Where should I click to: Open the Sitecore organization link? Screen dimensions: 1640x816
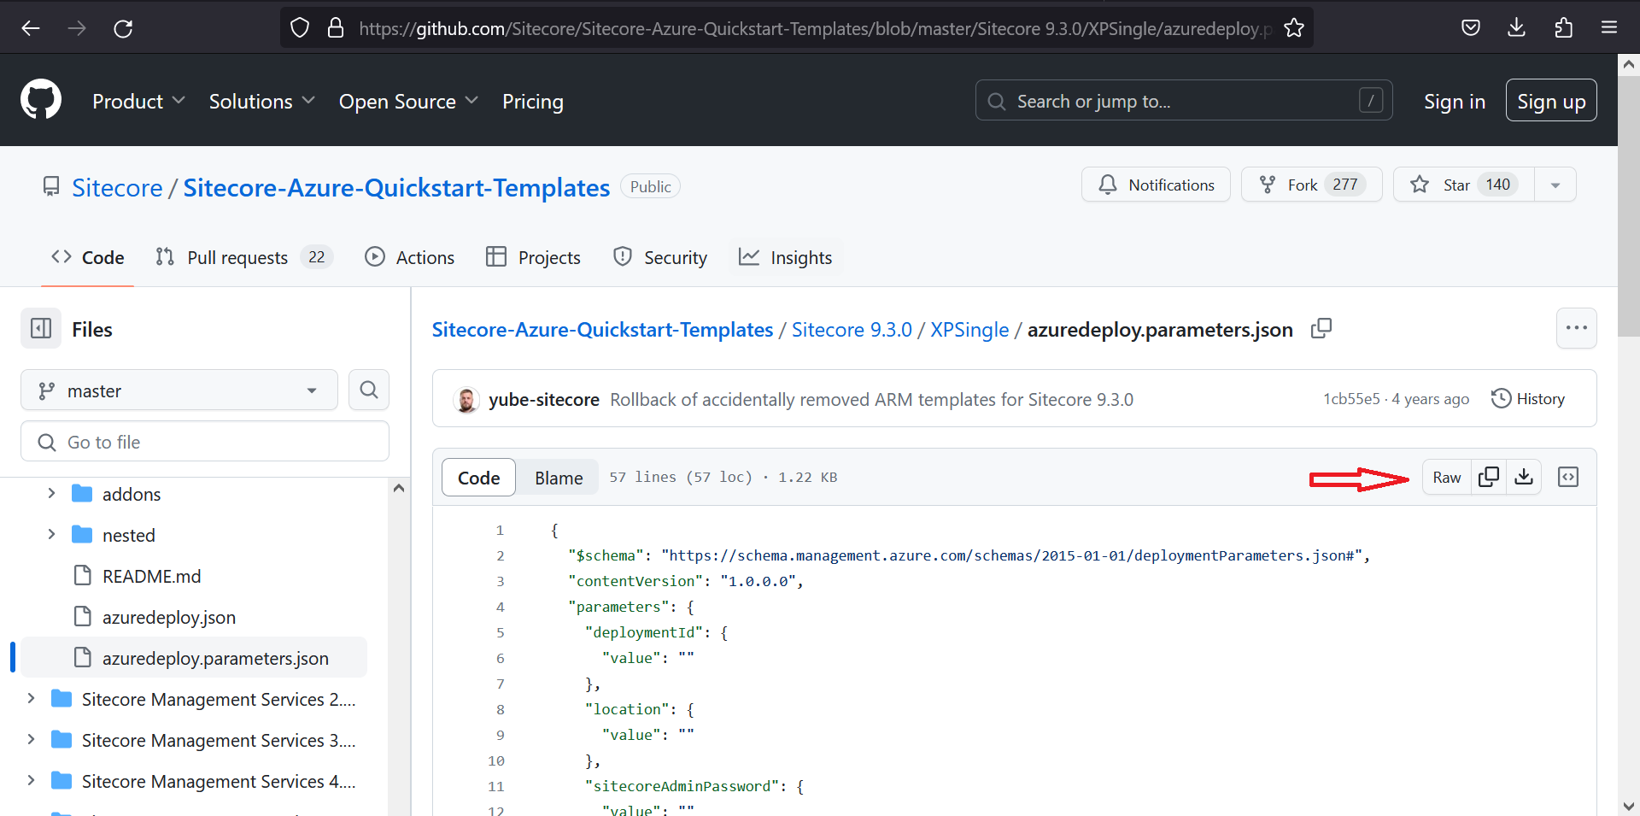tap(117, 187)
